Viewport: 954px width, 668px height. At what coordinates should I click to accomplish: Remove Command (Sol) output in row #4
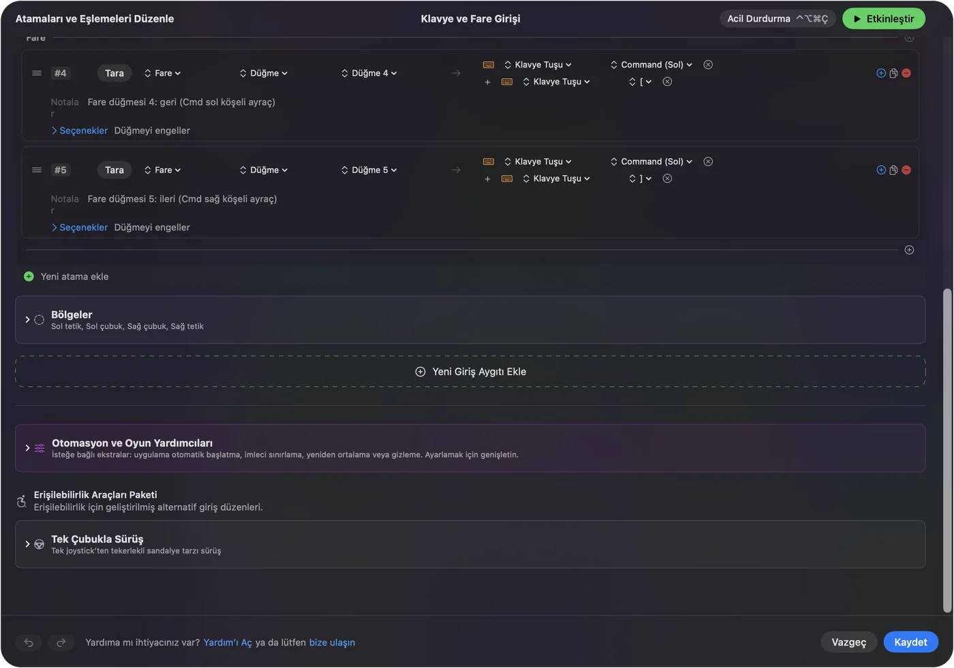(708, 65)
